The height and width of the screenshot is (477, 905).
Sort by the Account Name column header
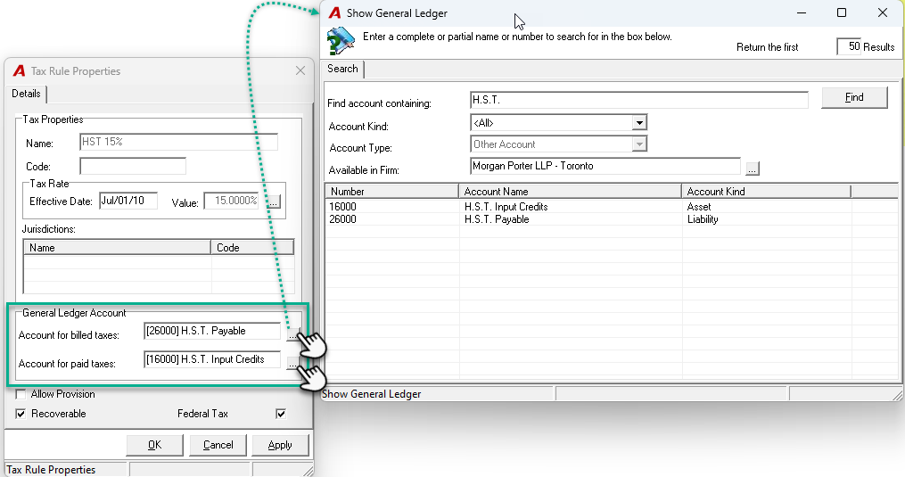pyautogui.click(x=570, y=191)
